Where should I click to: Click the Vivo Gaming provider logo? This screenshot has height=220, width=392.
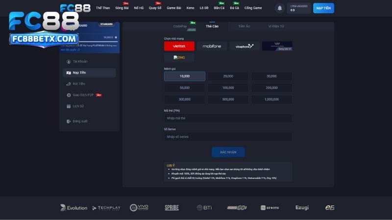pos(139,207)
